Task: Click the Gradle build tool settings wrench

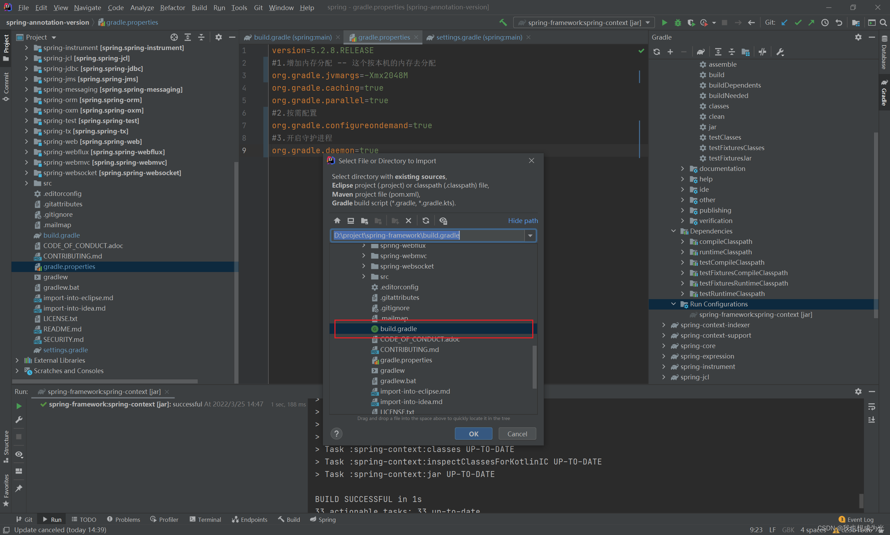Action: click(780, 52)
